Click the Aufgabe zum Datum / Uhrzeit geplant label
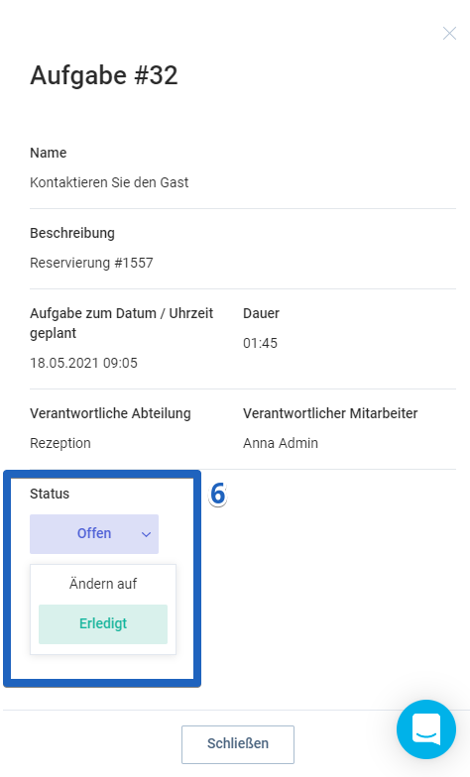 [x=121, y=323]
